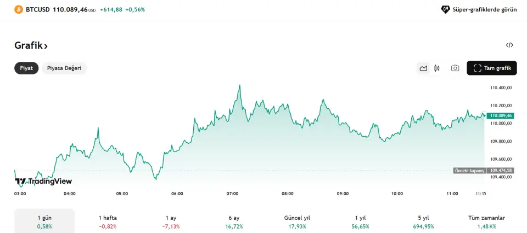Image resolution: width=527 pixels, height=233 pixels.
Task: Click the Bitcoin coin icon
Action: 19,9
